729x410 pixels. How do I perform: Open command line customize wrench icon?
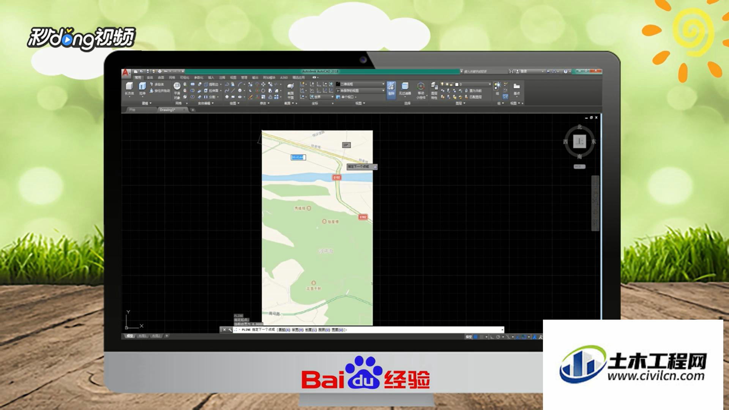click(x=230, y=330)
